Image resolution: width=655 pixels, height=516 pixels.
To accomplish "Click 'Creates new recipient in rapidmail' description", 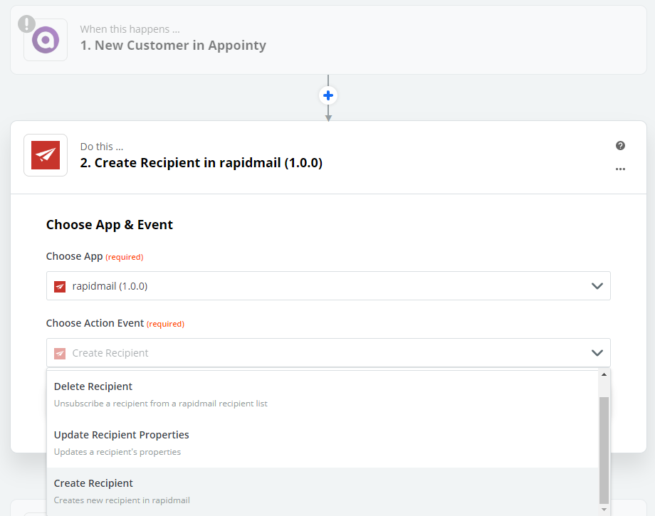I will coord(122,500).
